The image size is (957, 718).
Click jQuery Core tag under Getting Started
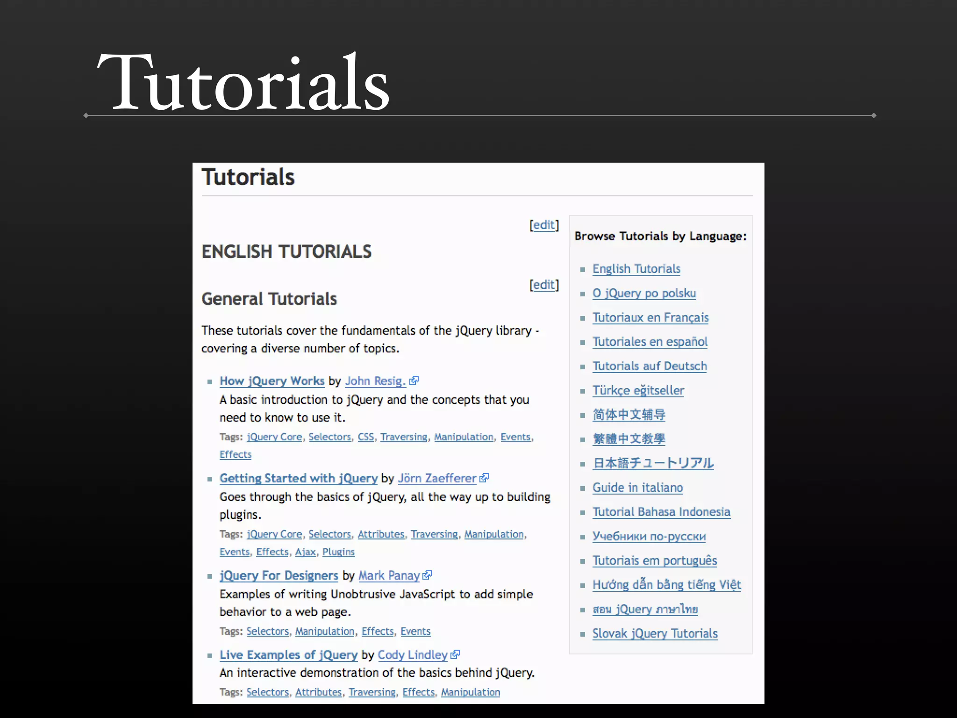(x=274, y=534)
